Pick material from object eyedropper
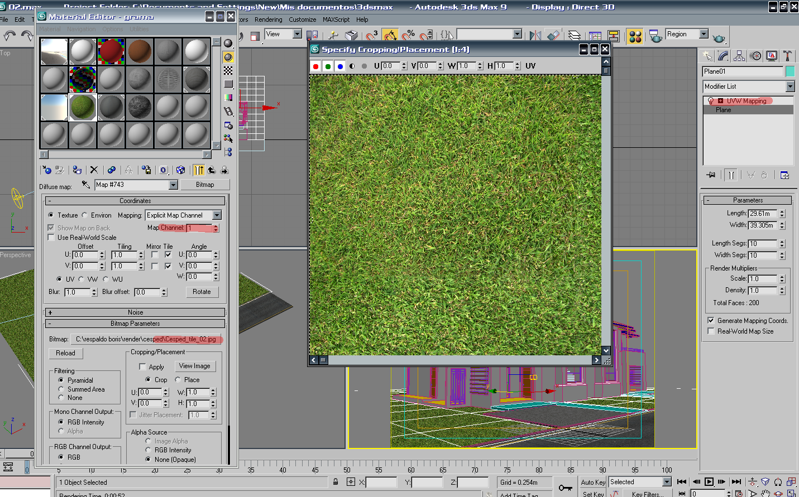The width and height of the screenshot is (799, 497). coord(85,185)
